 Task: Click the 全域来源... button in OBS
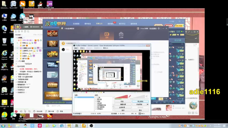tap(123, 108)
